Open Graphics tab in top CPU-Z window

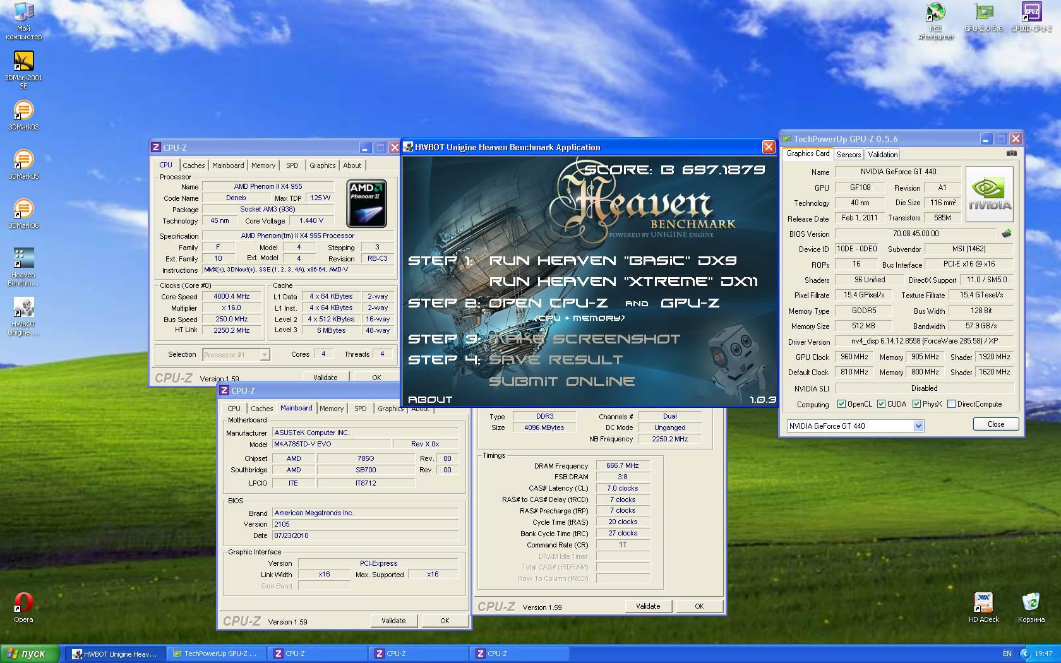[323, 165]
